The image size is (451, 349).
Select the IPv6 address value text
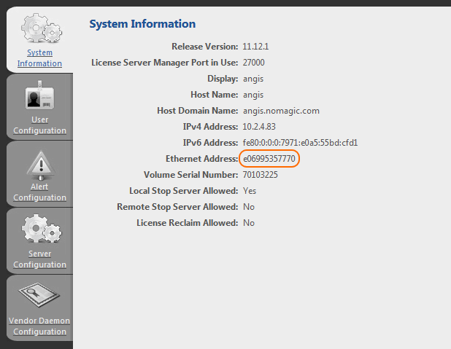[300, 143]
